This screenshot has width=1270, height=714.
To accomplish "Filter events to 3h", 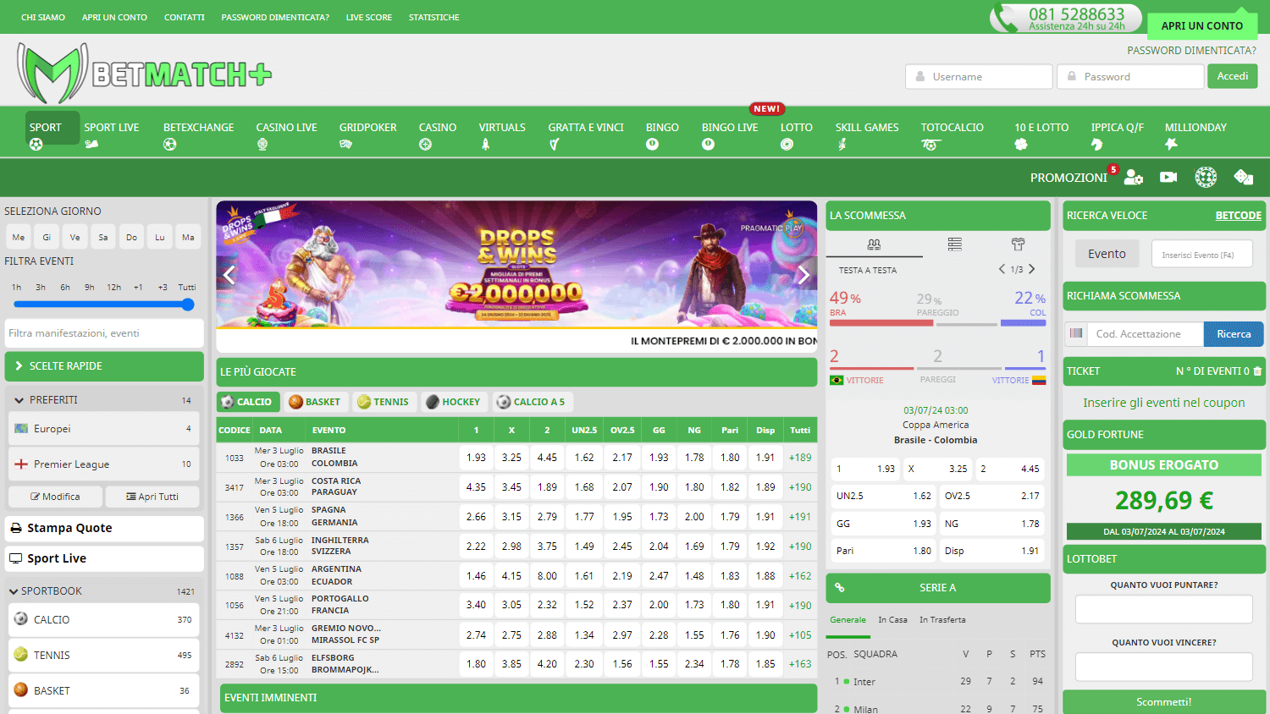I will [41, 288].
